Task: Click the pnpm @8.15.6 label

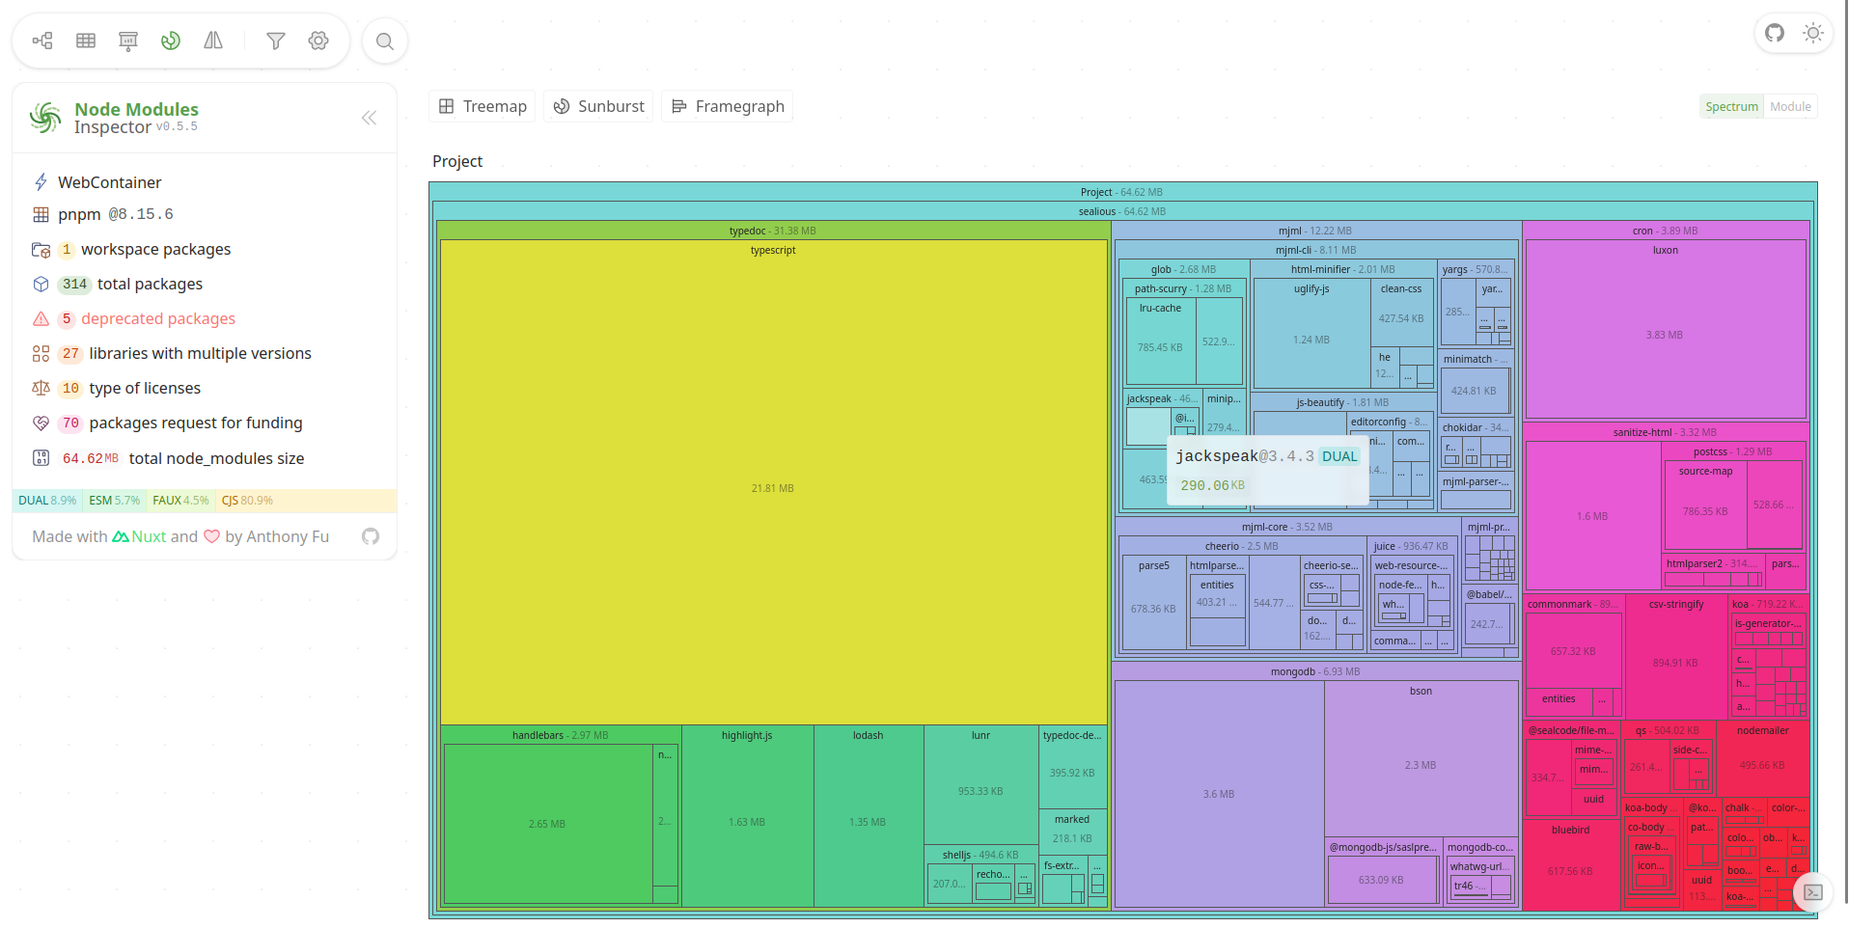Action: 116,214
